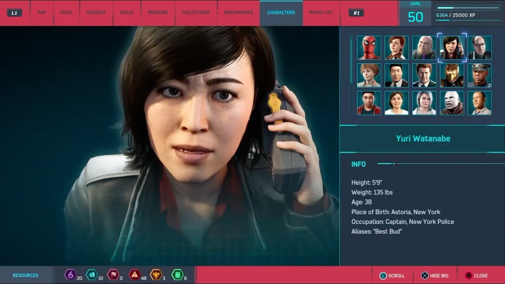
Task: Select the red-haired man in suit portrait
Action: (424, 75)
